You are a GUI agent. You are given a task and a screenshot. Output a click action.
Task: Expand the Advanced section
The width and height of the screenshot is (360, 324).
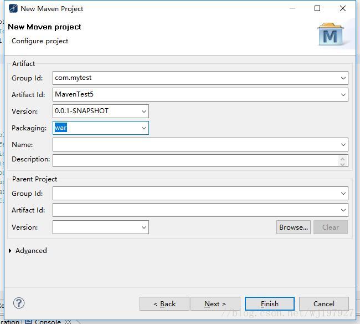click(10, 251)
